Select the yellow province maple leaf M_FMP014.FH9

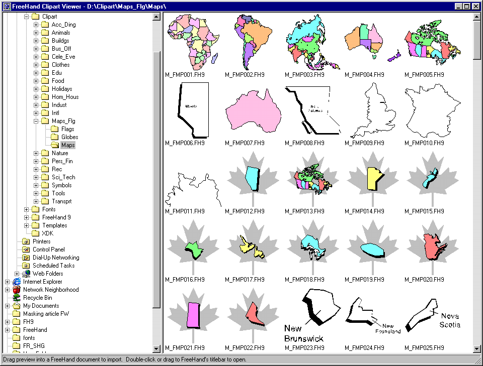click(x=372, y=179)
